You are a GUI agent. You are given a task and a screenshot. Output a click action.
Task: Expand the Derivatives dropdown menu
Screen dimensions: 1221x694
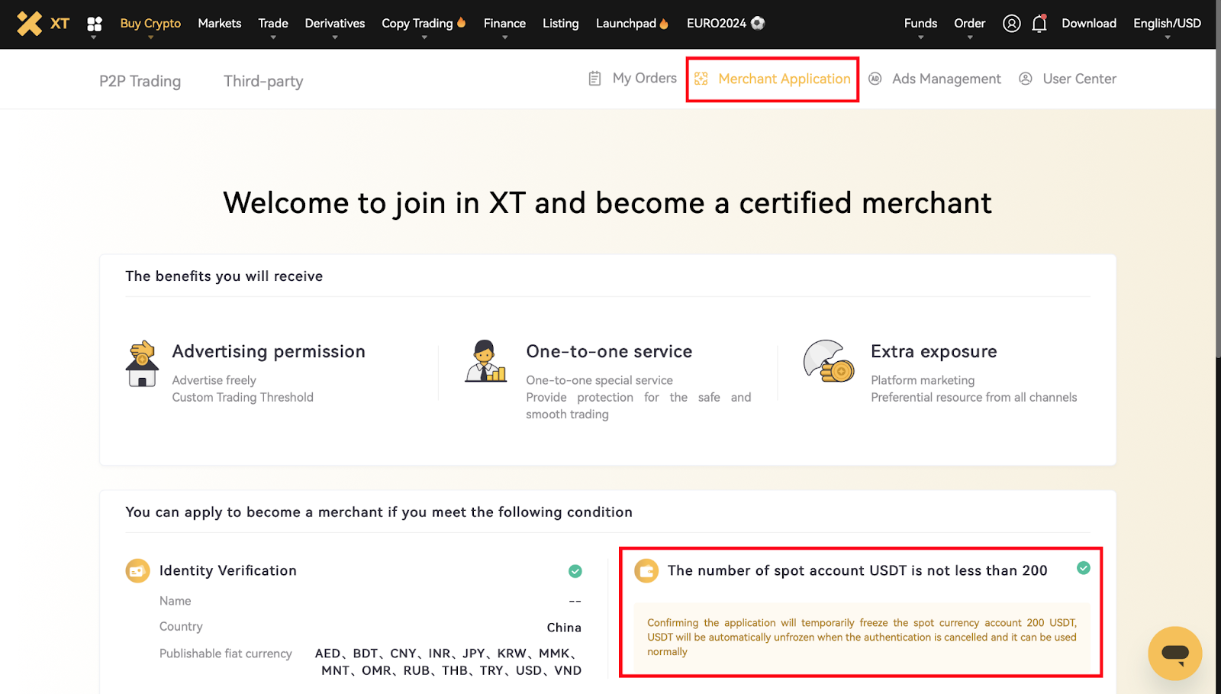coord(334,24)
